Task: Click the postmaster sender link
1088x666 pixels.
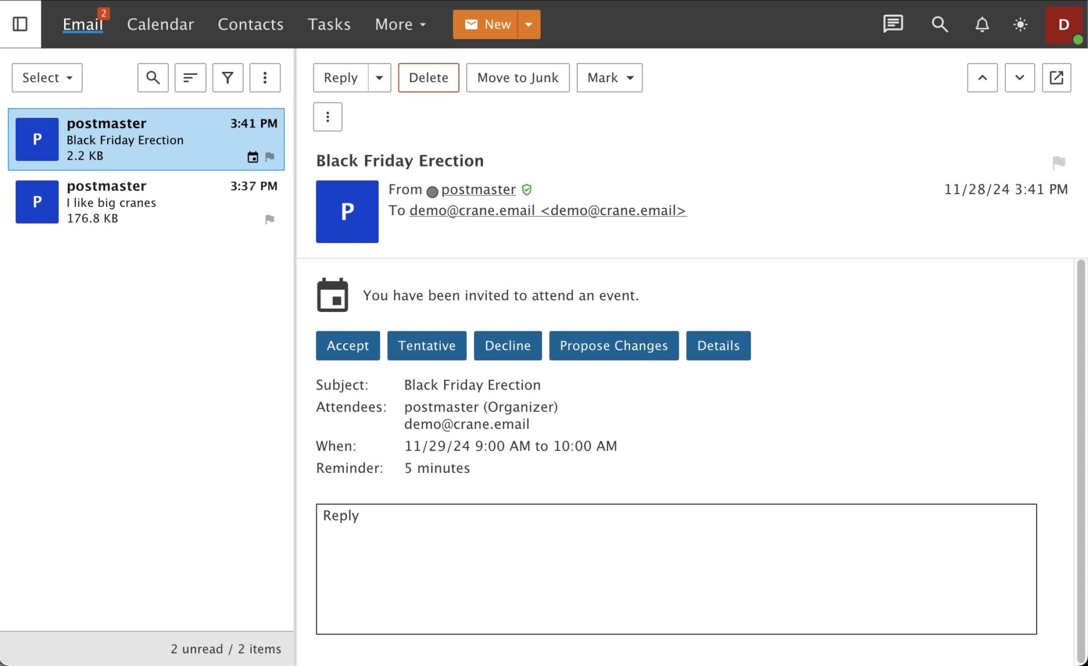Action: point(478,190)
